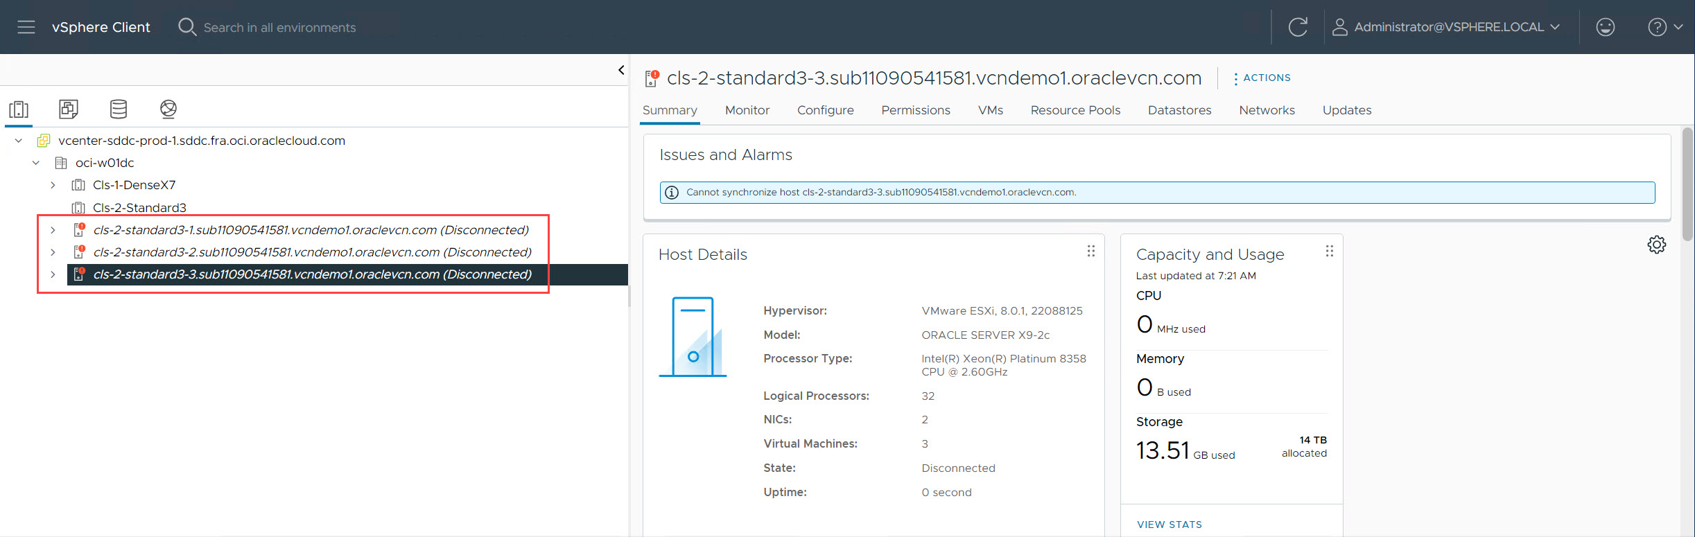Click the ORACLE SERVER X9-2c model value
Screen dimensions: 1695x537
pyautogui.click(x=985, y=335)
